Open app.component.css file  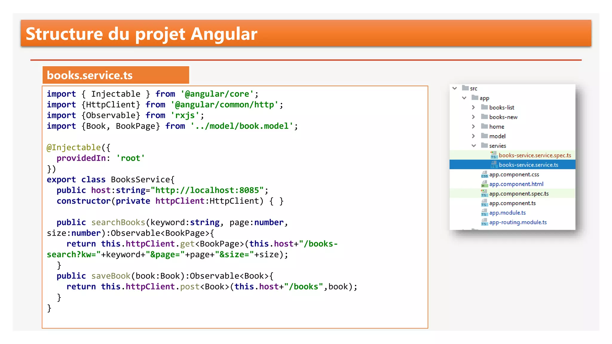click(514, 174)
